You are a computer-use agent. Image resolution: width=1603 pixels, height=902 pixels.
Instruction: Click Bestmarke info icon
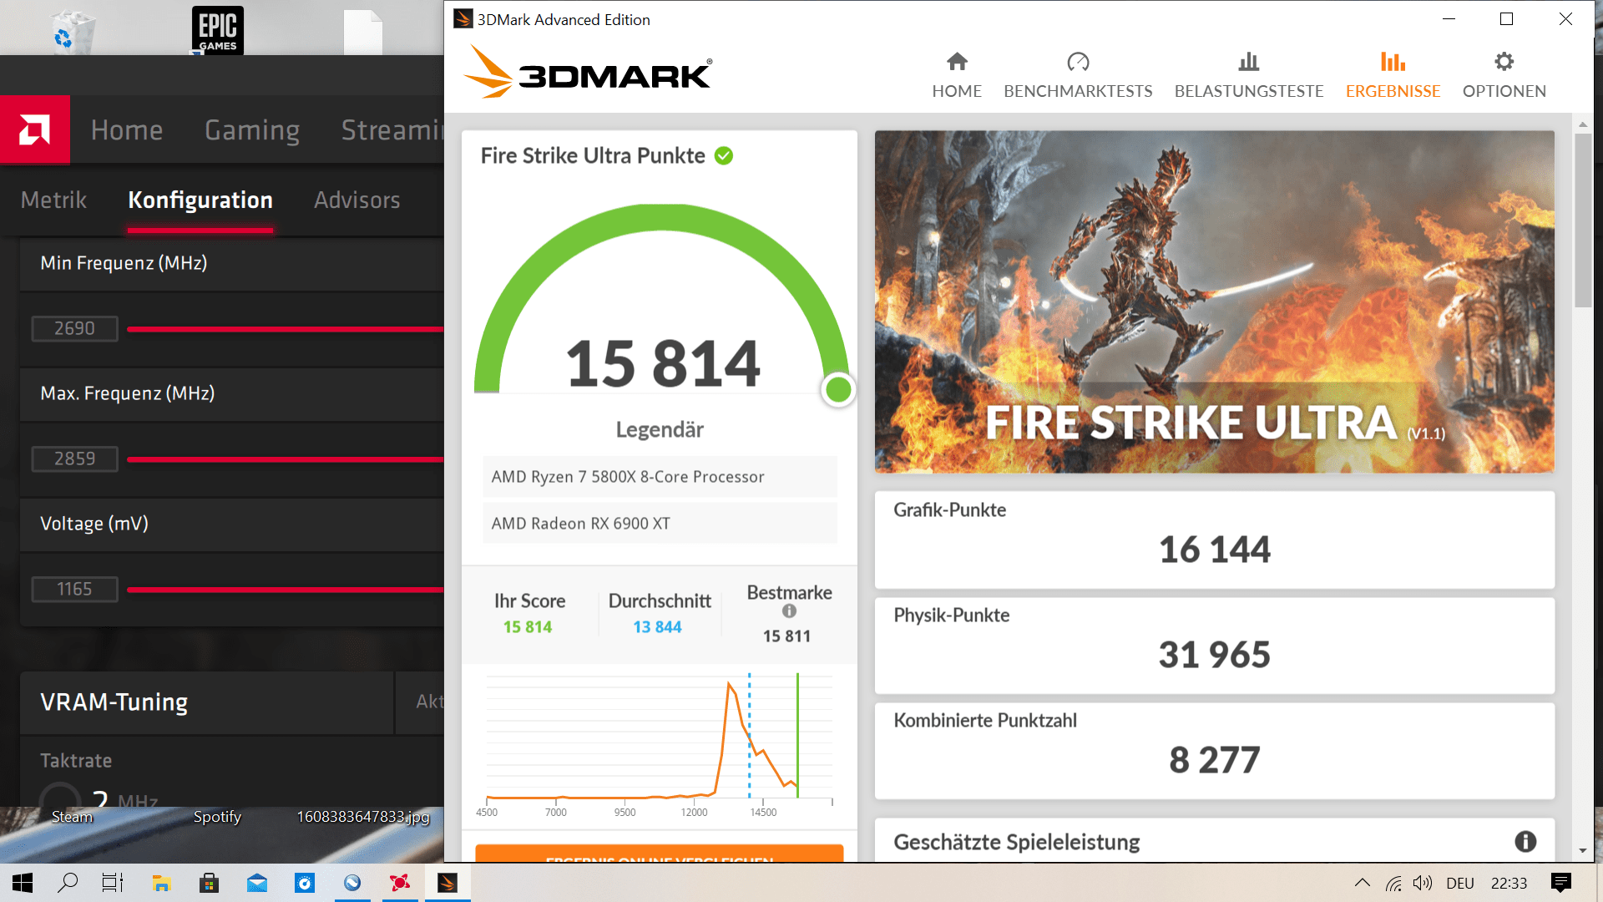(x=789, y=611)
